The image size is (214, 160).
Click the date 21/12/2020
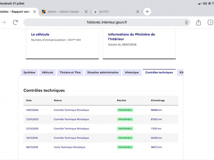32,129
